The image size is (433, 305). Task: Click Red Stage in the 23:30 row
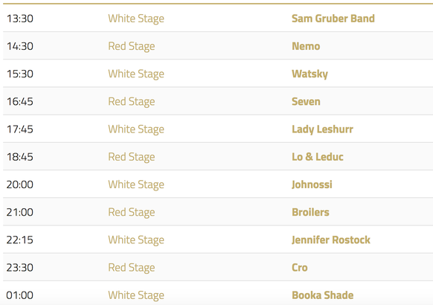(x=132, y=268)
